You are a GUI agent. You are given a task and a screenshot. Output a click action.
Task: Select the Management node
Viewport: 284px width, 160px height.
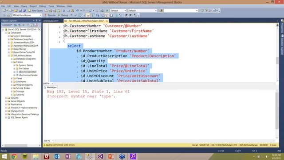(x=17, y=111)
